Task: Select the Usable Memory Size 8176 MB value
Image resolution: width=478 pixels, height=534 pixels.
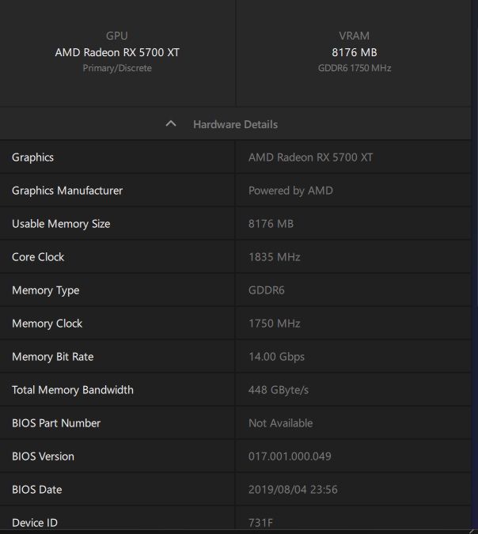Action: tap(271, 224)
